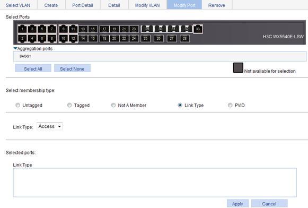Select port 20 on the switch panel
This screenshot has height=208, width=308.
click(115, 39)
